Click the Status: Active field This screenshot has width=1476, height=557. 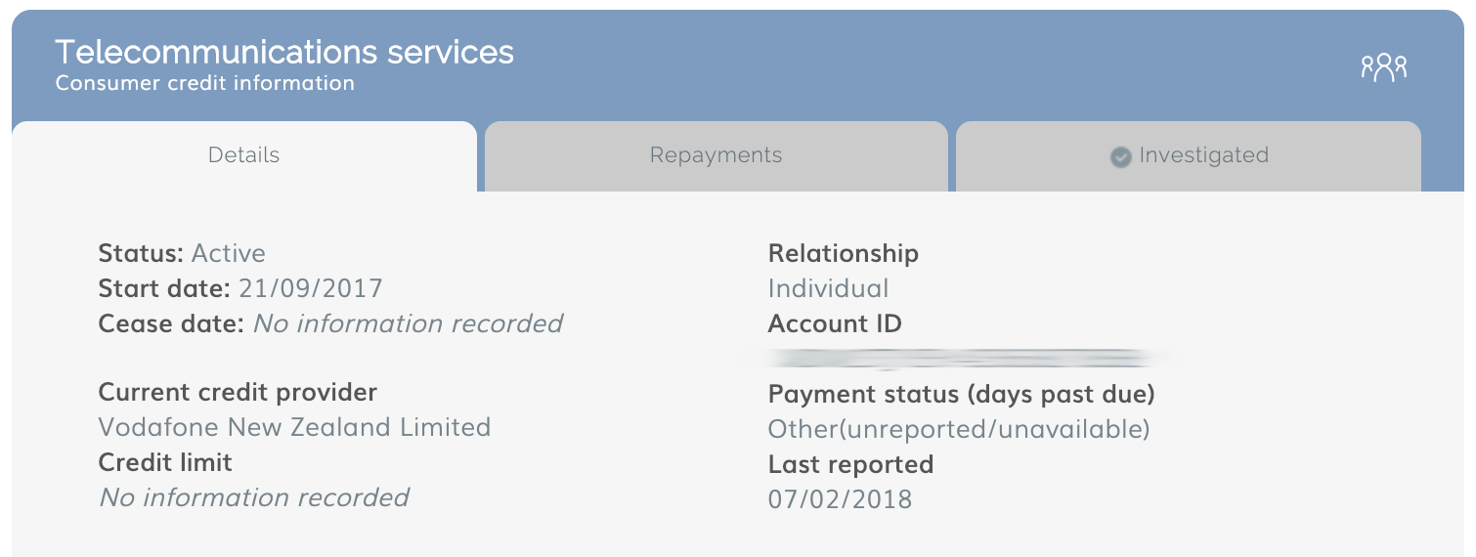182,253
